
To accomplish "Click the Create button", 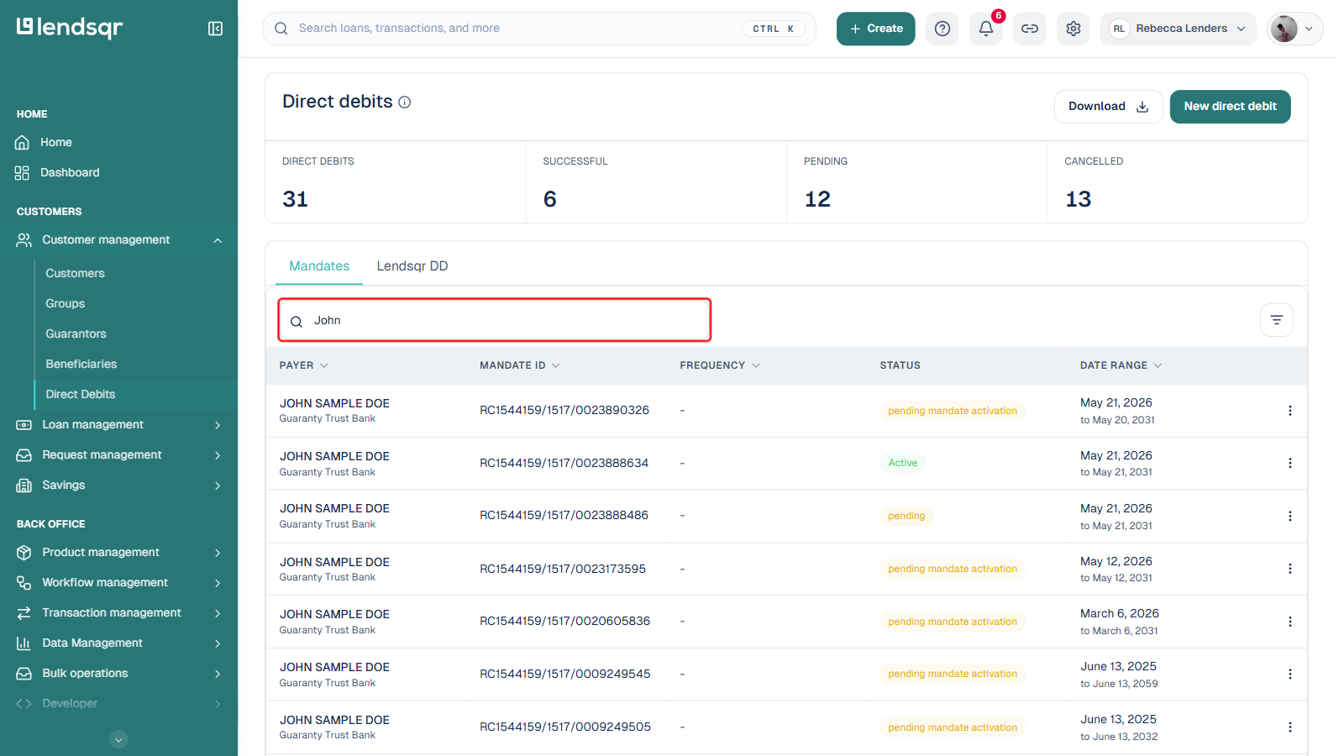I will tap(875, 29).
